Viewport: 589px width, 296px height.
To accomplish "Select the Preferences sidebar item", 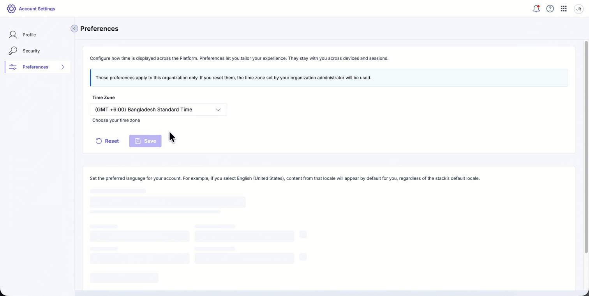I will point(35,67).
